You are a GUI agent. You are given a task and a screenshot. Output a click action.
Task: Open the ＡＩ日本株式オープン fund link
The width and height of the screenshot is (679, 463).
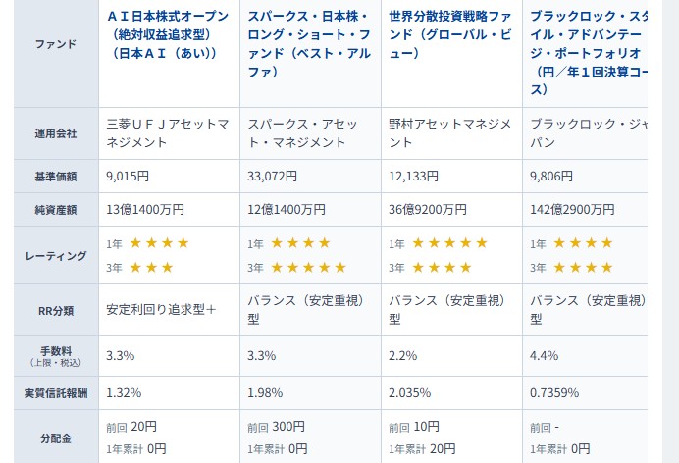167,34
